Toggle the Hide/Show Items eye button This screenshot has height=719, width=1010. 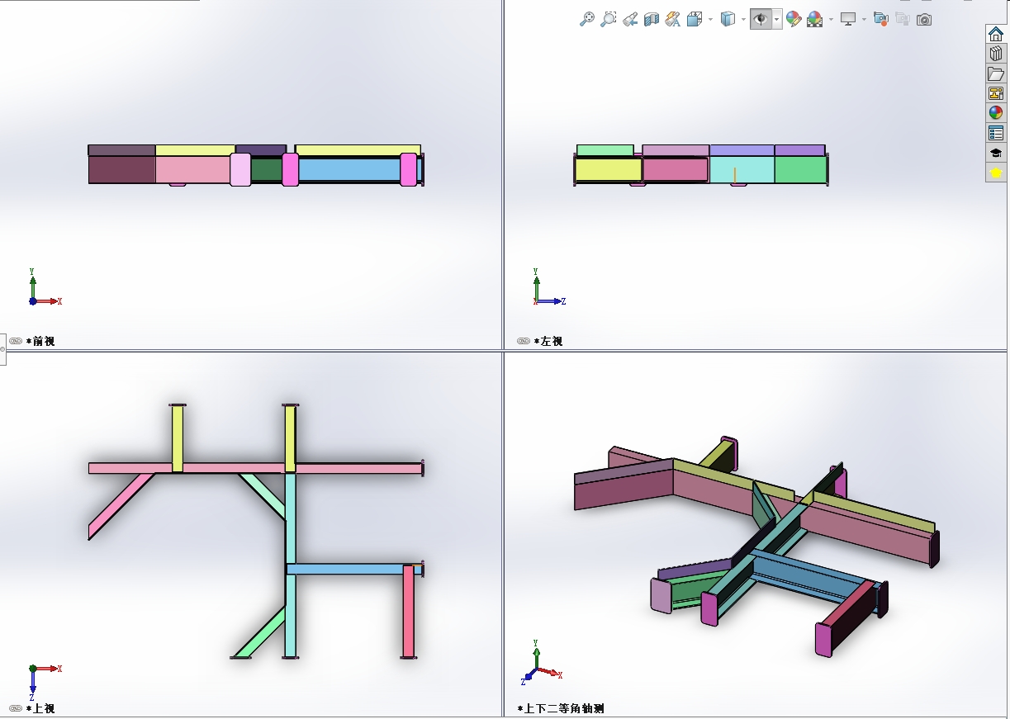761,19
